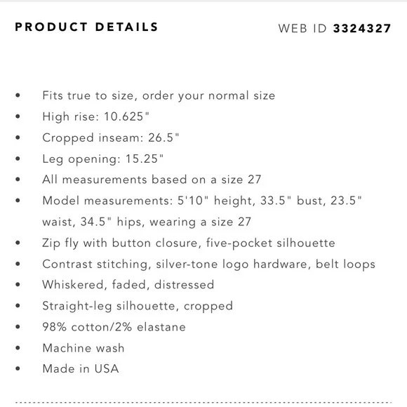Viewport: 407px width, 407px height.
Task: Click the Contrast stitching detail line
Action: (x=209, y=265)
